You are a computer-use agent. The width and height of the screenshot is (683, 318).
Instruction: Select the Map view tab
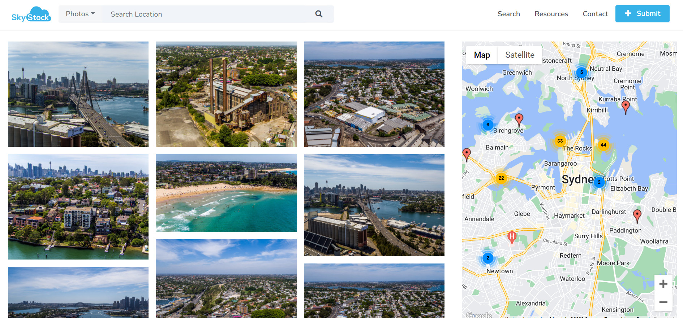pos(482,55)
